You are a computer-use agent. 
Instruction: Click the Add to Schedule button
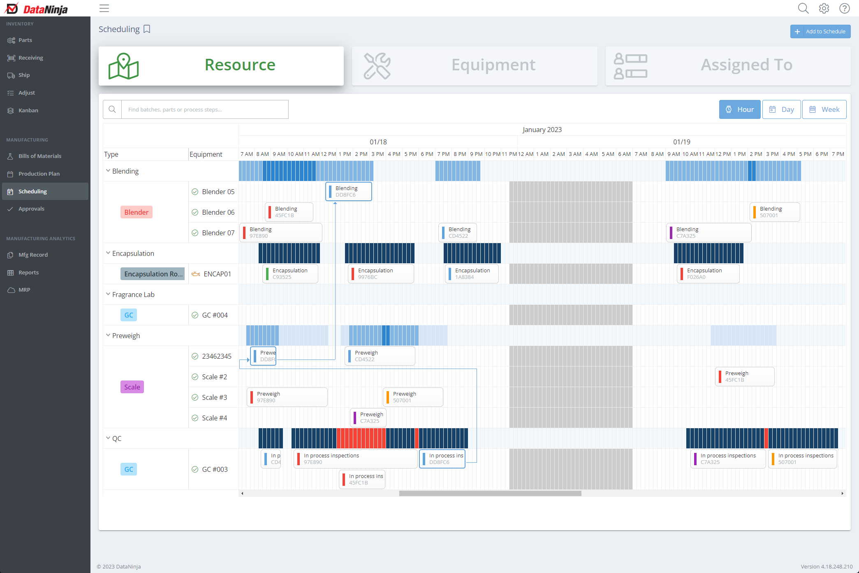pyautogui.click(x=820, y=31)
